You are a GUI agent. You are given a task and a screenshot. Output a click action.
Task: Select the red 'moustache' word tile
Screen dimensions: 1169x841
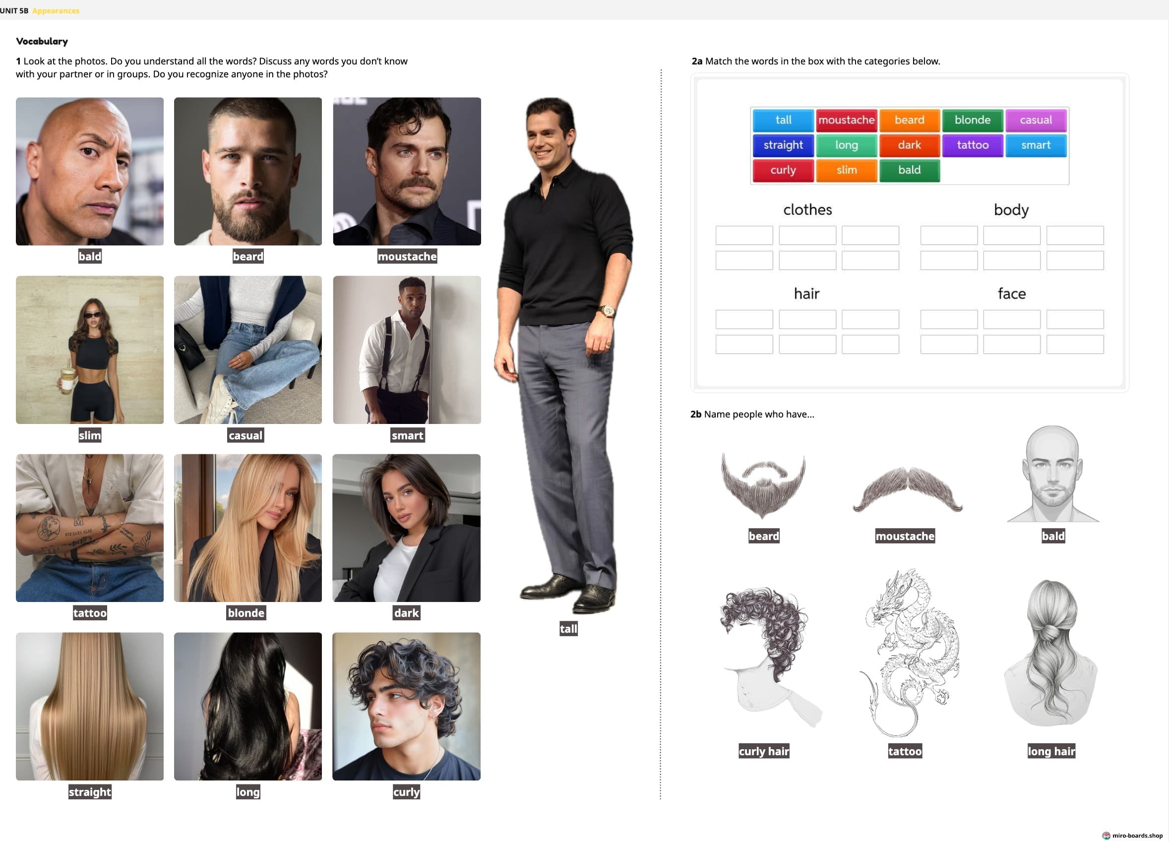click(846, 120)
